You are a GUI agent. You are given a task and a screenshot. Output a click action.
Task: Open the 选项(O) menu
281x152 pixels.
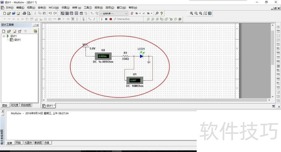110,8
